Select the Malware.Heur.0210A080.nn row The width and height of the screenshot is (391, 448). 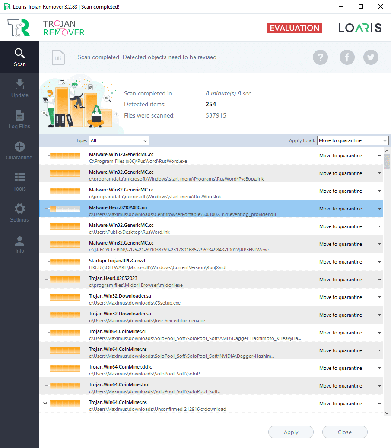pyautogui.click(x=211, y=209)
